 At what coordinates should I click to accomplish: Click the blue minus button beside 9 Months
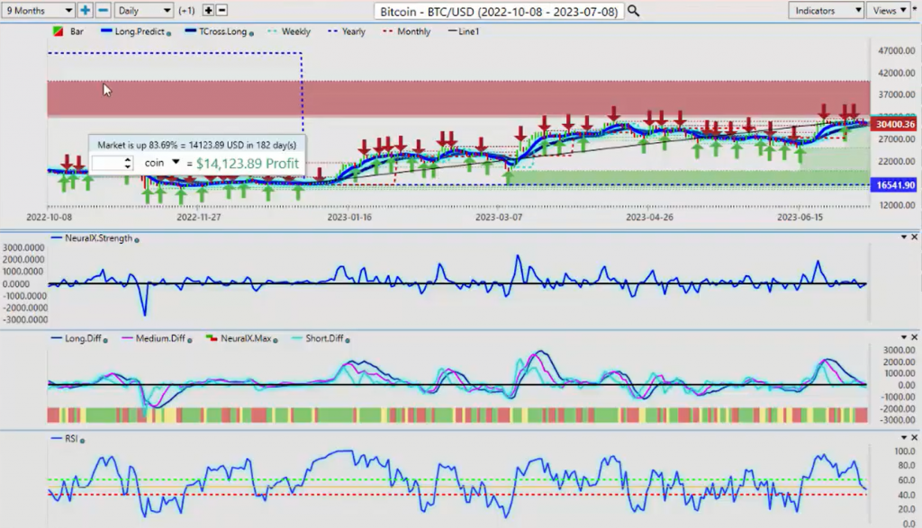point(103,11)
